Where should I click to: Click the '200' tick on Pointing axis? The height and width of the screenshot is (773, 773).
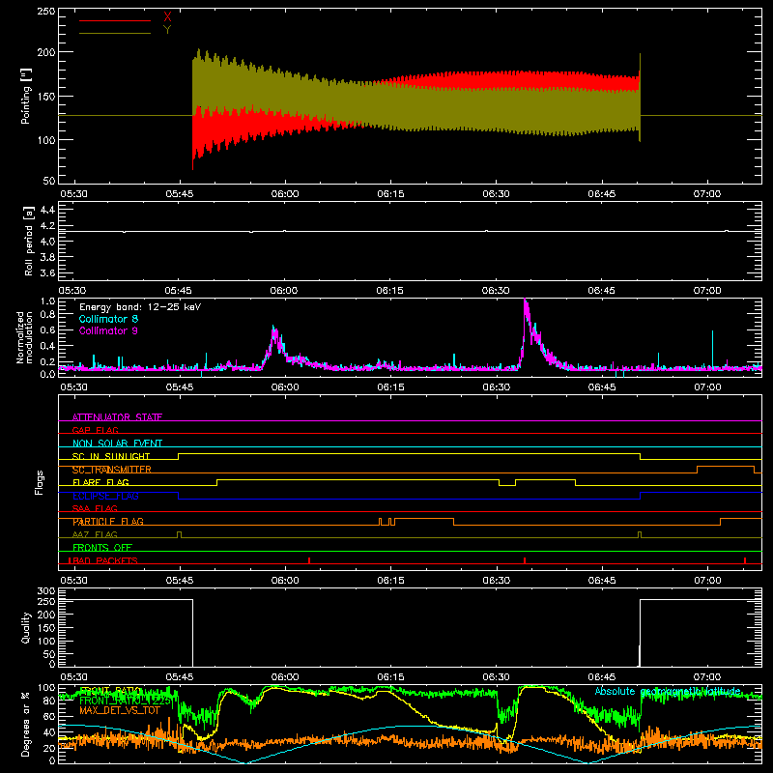[x=46, y=52]
